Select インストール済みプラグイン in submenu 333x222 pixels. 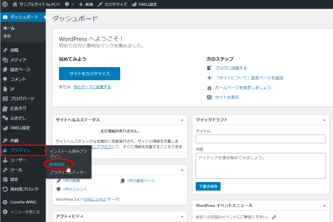(68, 154)
